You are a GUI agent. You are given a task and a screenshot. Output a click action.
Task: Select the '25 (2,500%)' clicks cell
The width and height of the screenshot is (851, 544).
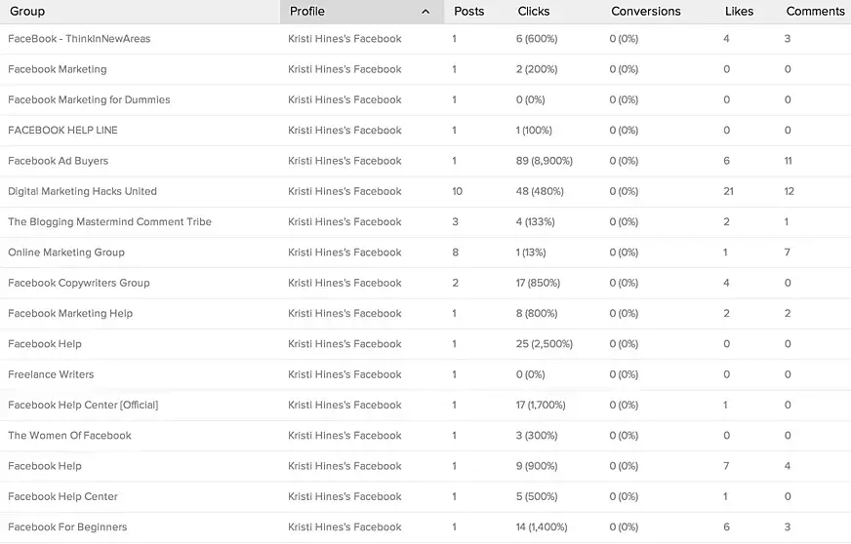point(545,344)
